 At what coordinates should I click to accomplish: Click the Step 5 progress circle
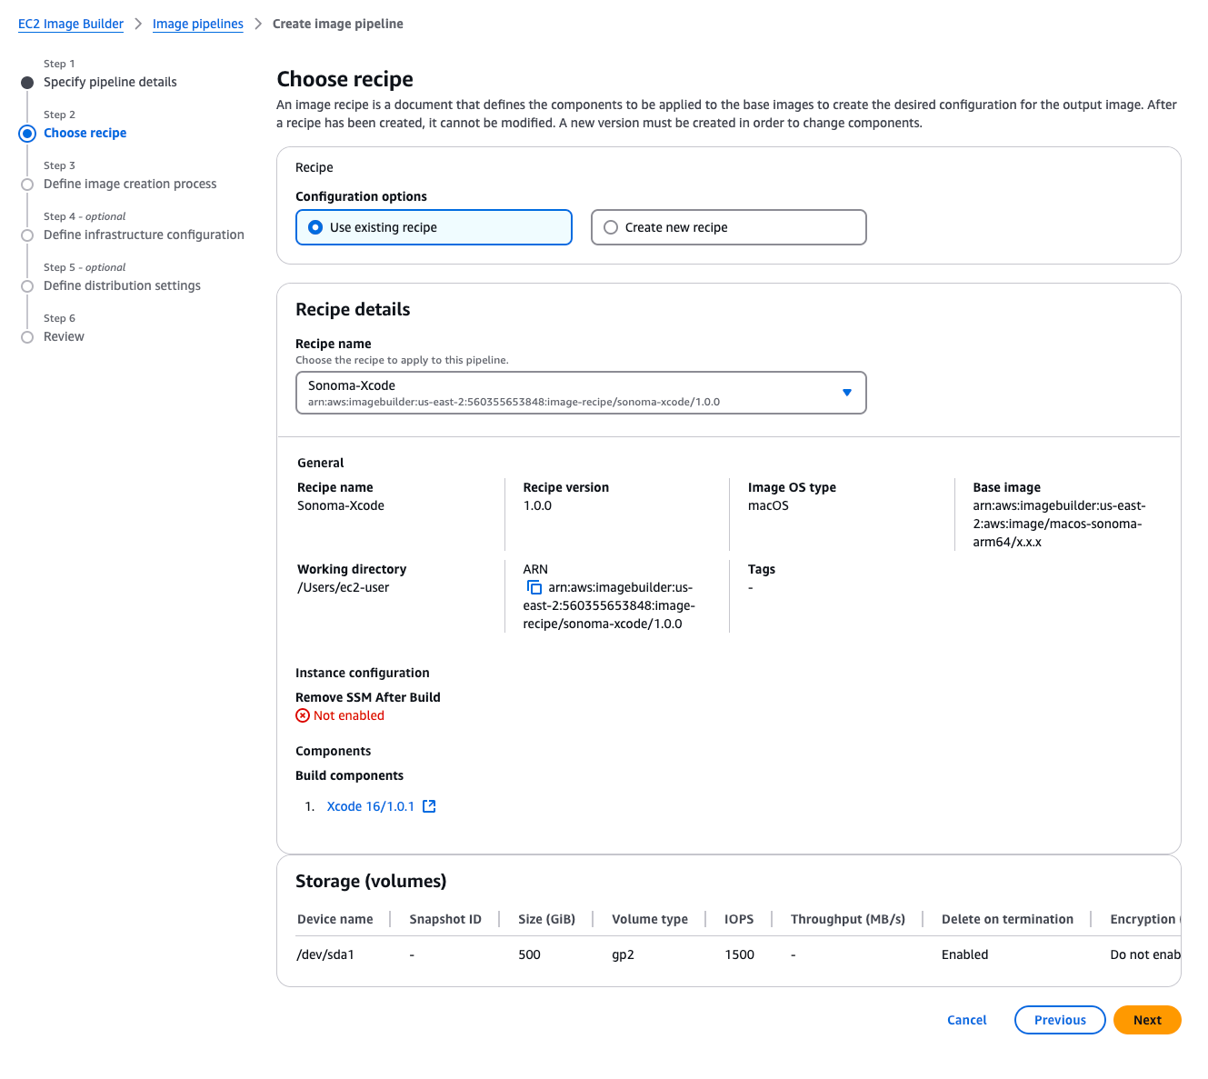(27, 285)
